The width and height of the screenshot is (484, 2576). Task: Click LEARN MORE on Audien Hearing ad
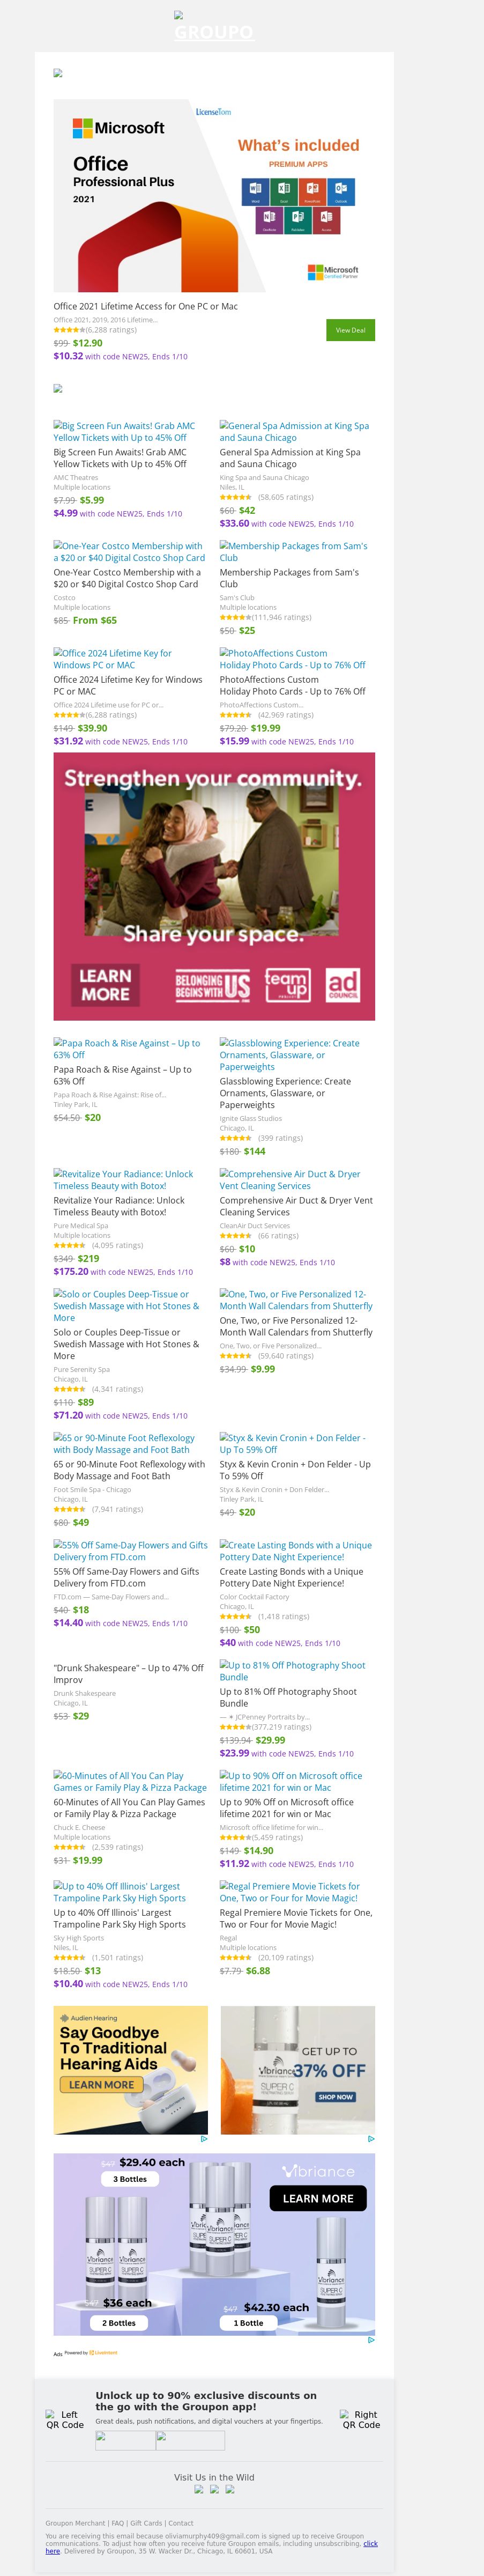coord(101,2084)
